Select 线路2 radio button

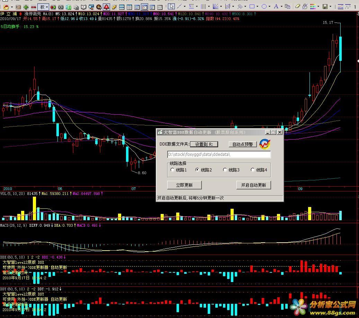click(x=197, y=170)
